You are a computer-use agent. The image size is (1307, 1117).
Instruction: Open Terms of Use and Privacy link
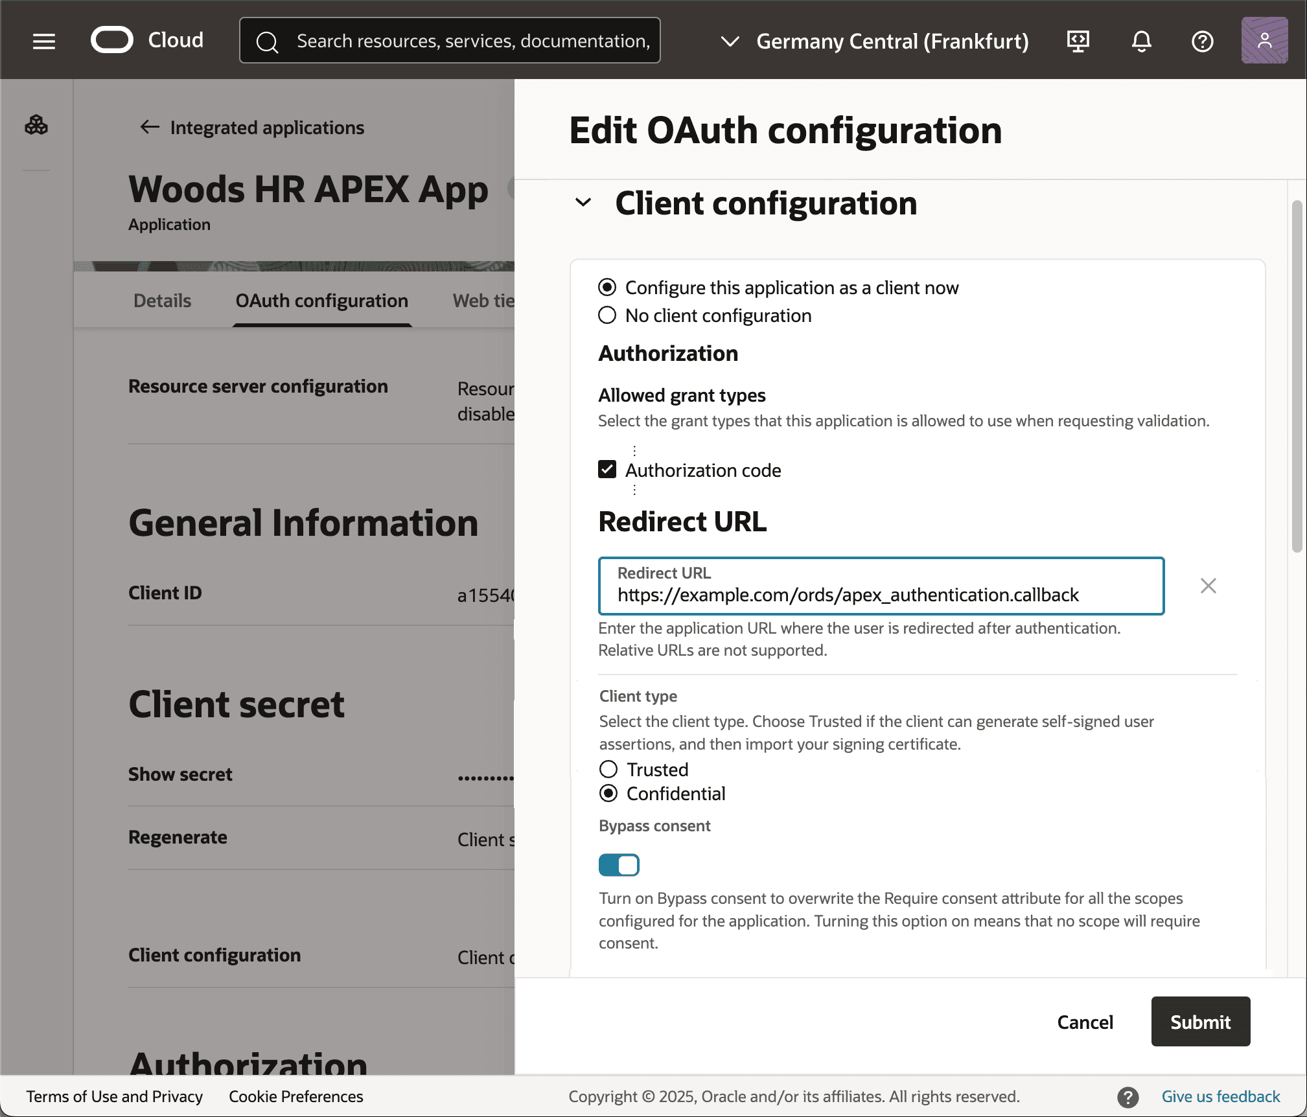(114, 1096)
